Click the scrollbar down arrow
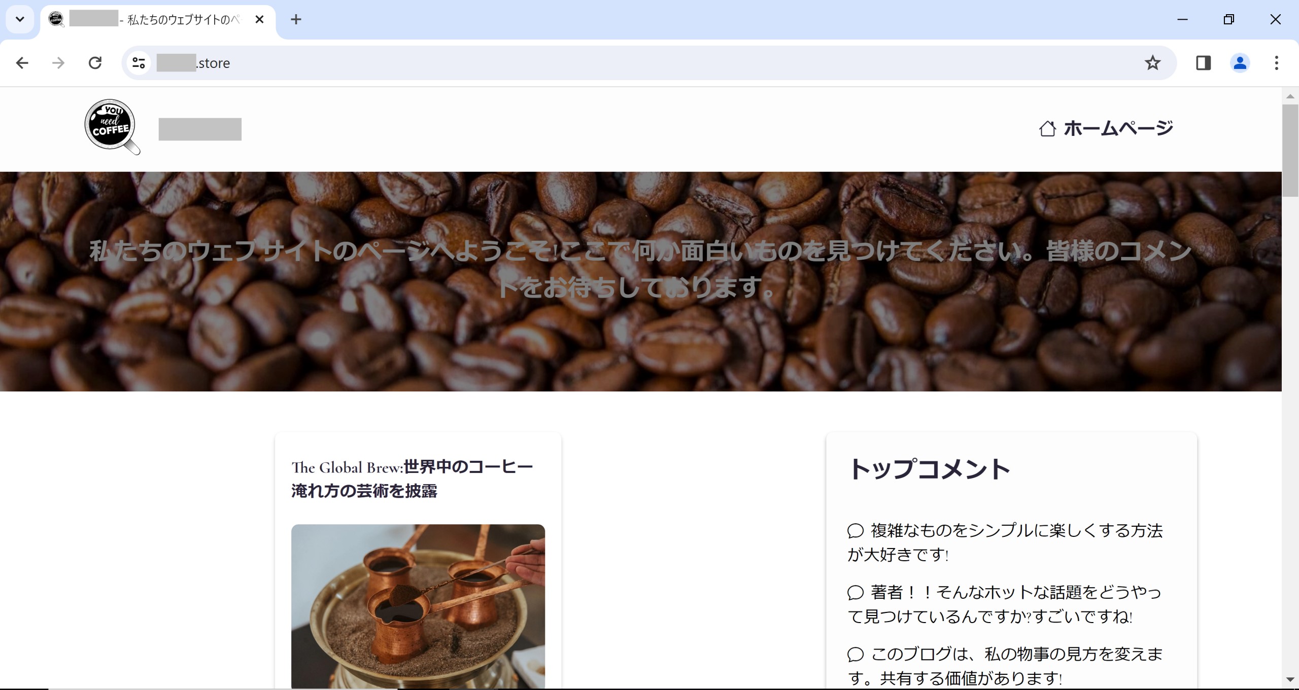1299x690 pixels. click(1290, 680)
